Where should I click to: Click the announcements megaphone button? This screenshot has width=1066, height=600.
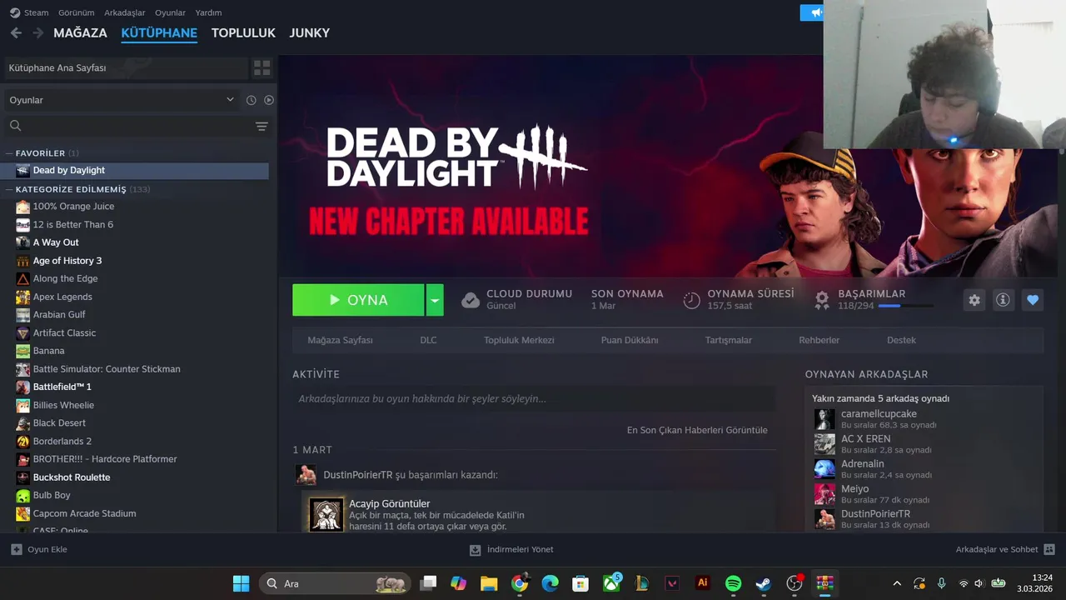pos(812,12)
